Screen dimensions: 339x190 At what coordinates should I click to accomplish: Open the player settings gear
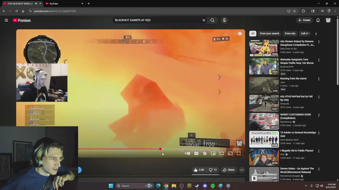pos(205,153)
